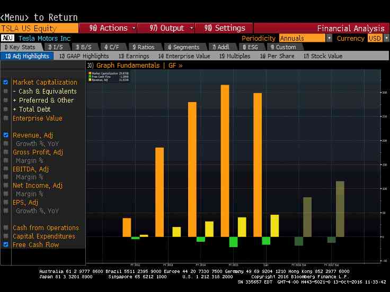Enable the Net Income, Adj checkbox
The image size is (390, 292).
(x=6, y=186)
